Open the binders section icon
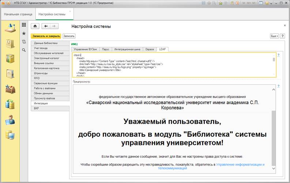Image resolution: width=290 pixels, height=183 pixels. tap(10, 58)
